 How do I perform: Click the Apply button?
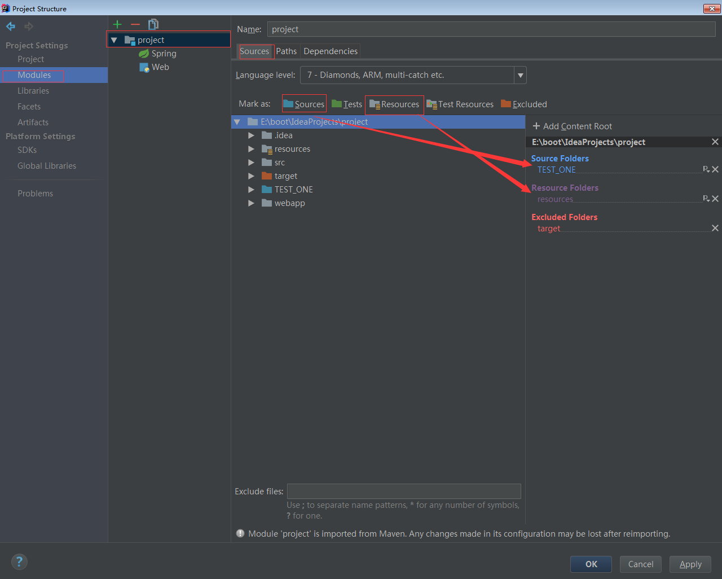(x=690, y=564)
